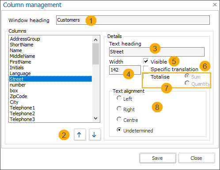Select FirstName in columns list
The width and height of the screenshot is (220, 170).
pyautogui.click(x=51, y=62)
